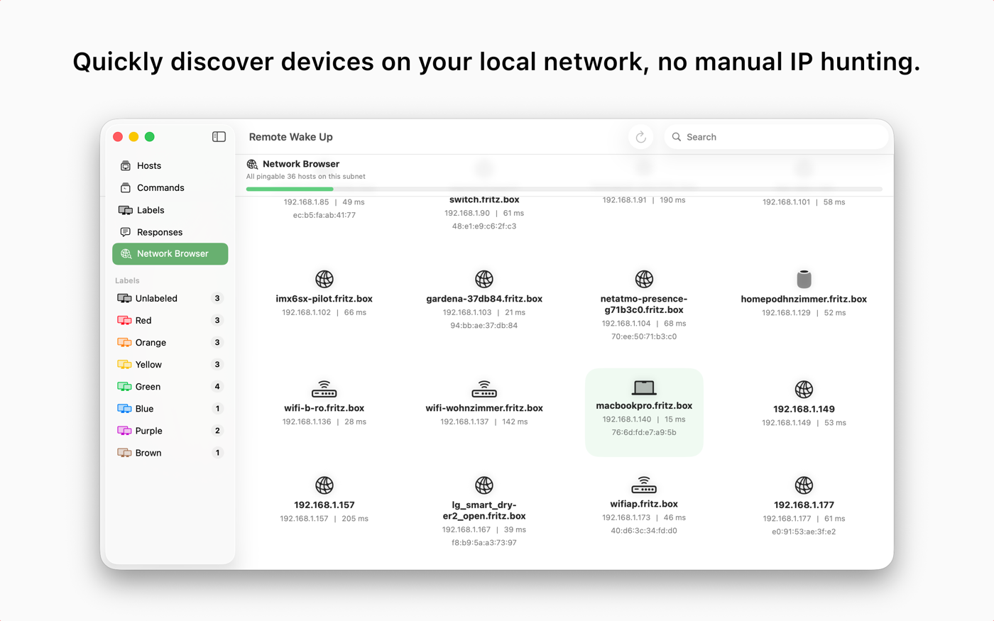Select the Red label icon
This screenshot has width=994, height=621.
[124, 321]
